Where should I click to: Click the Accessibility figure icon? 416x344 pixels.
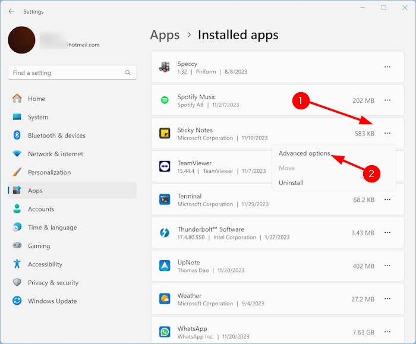(17, 264)
